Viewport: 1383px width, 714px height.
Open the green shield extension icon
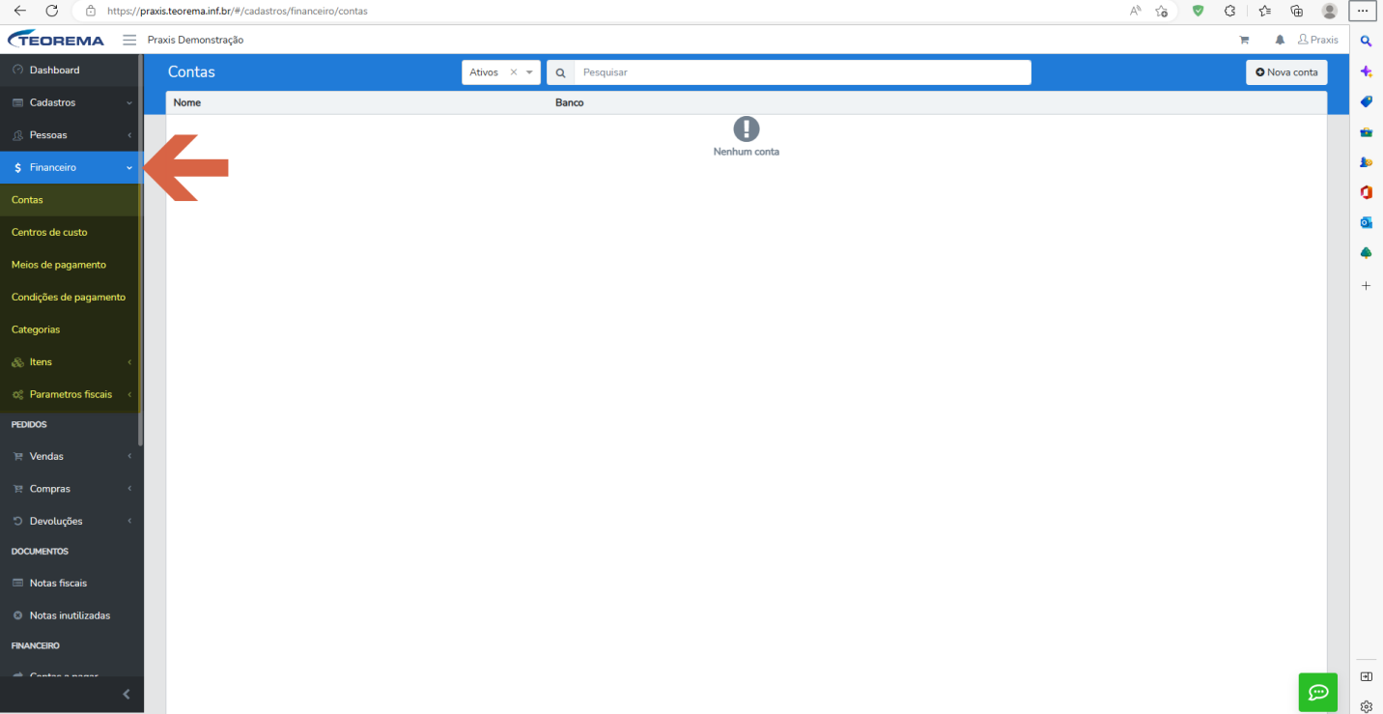click(x=1199, y=11)
